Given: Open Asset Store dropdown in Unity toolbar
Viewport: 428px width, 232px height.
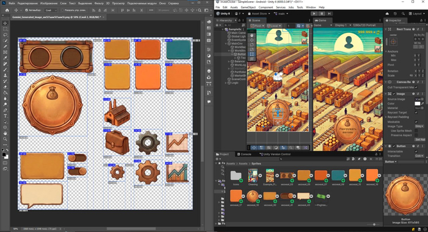Looking at the screenshot, I should click(x=259, y=13).
